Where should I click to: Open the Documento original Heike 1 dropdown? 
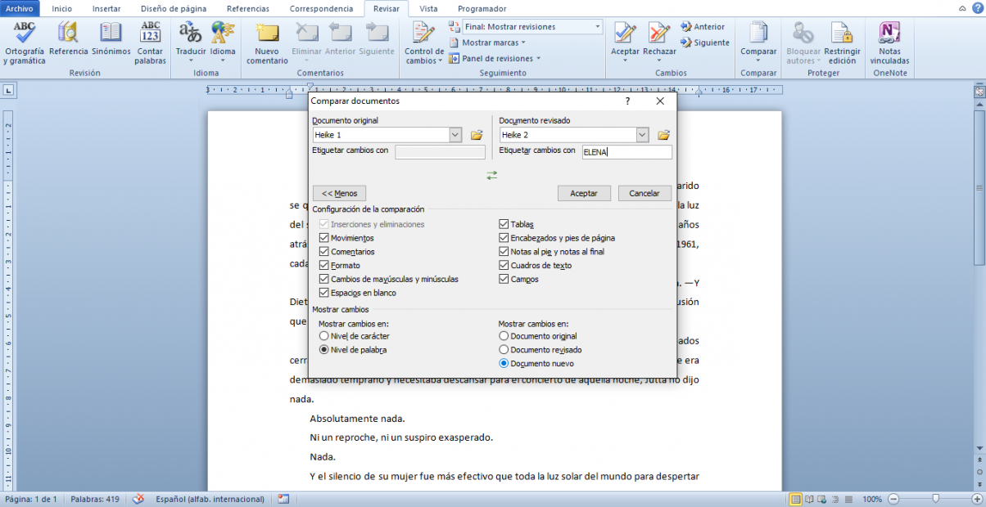pos(455,134)
